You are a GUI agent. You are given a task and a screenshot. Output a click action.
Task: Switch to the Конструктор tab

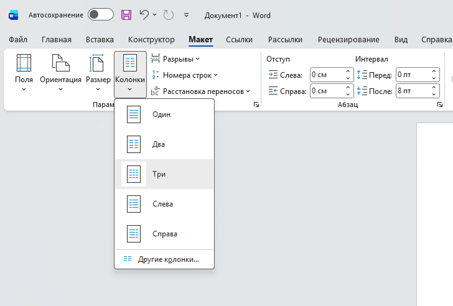(151, 40)
